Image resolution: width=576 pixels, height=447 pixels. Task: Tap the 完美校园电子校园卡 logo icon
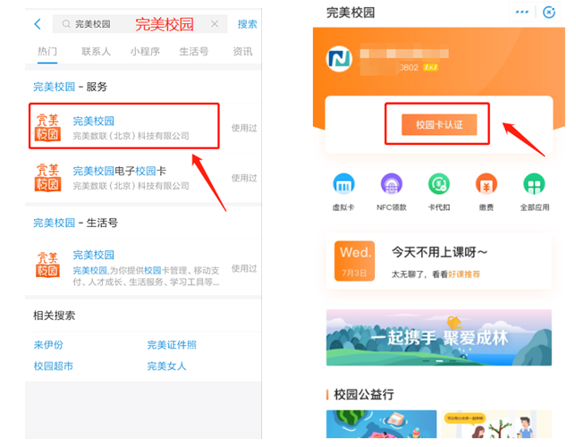pyautogui.click(x=47, y=177)
